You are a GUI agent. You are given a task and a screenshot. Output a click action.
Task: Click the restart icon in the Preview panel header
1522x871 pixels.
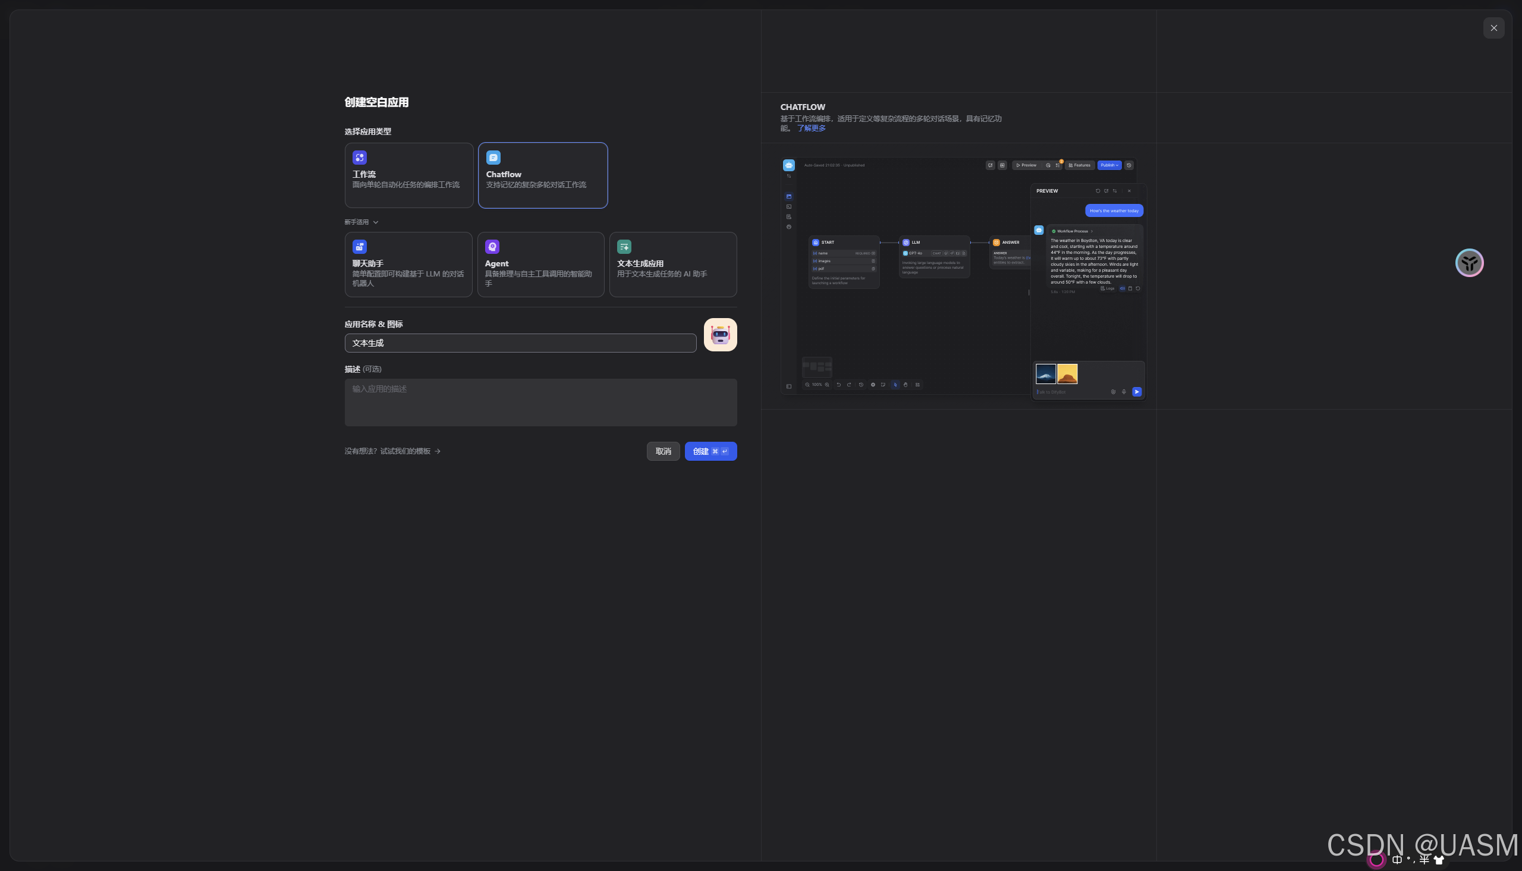point(1098,191)
